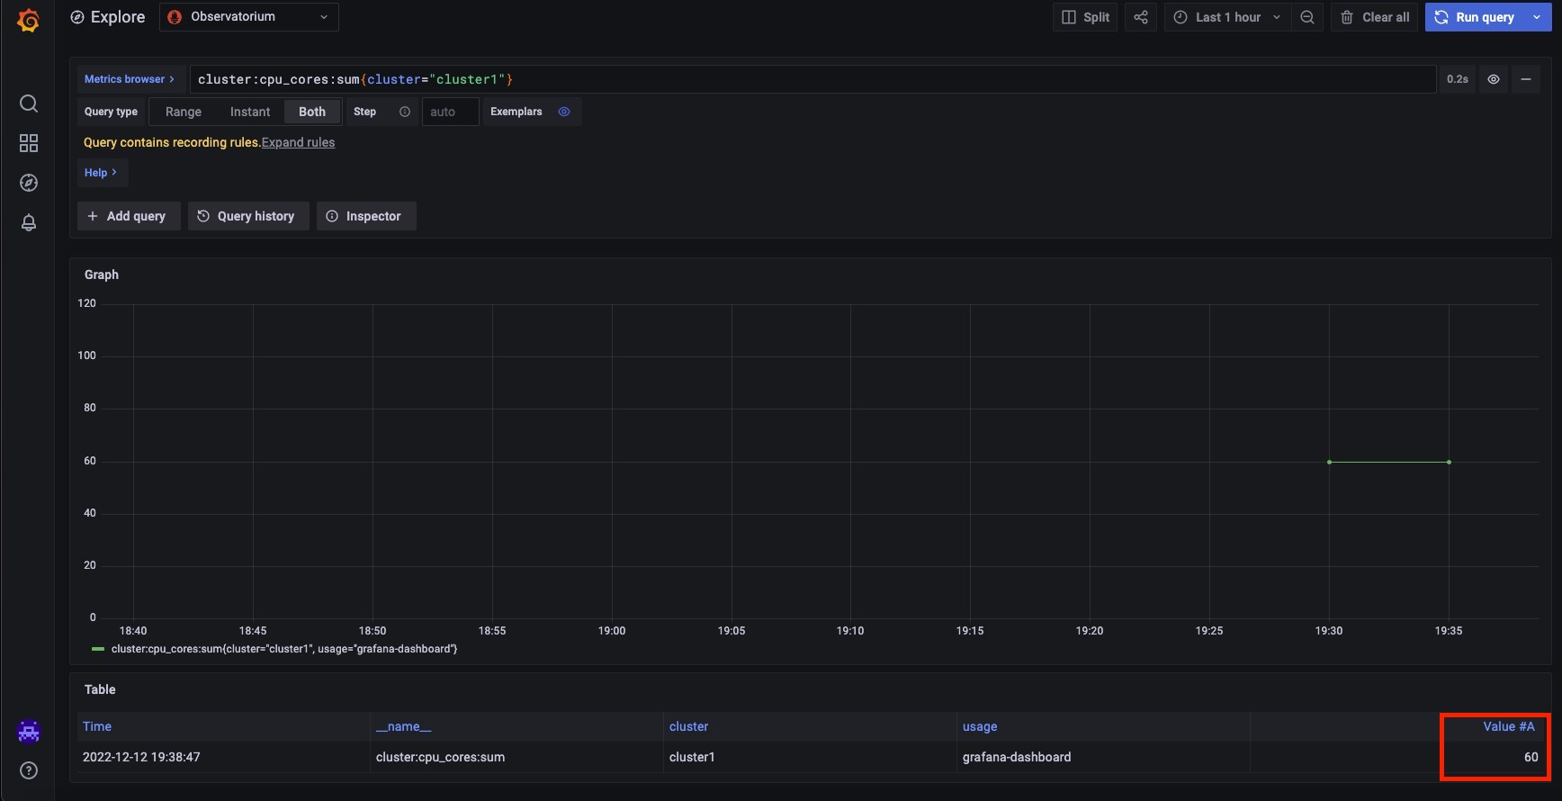Open the Observatorium data source dropdown
Viewport: 1562px width, 801px height.
point(249,17)
